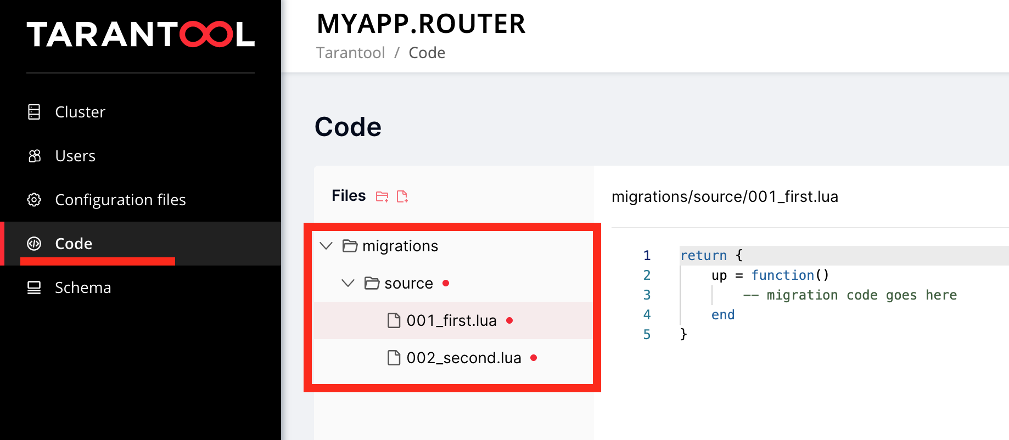Open the Cluster icon in sidebar
This screenshot has width=1009, height=440.
(34, 112)
